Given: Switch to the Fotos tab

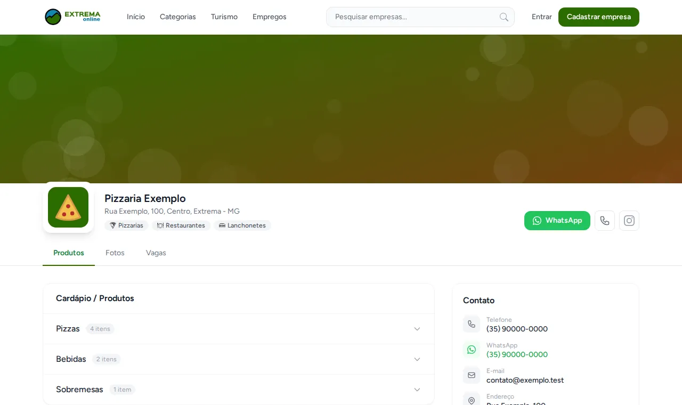Looking at the screenshot, I should pos(115,253).
